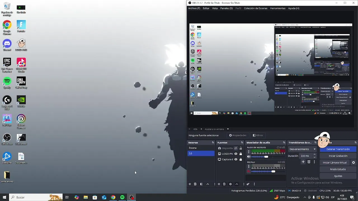Open advanced audio properties gears icon
Screen dimensions: 358x201
tap(248, 184)
